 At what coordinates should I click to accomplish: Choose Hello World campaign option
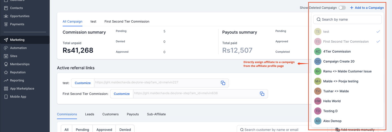point(332,101)
